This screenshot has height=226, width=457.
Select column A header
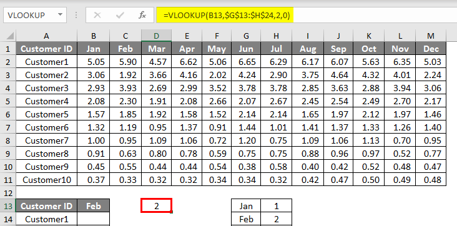click(x=46, y=36)
